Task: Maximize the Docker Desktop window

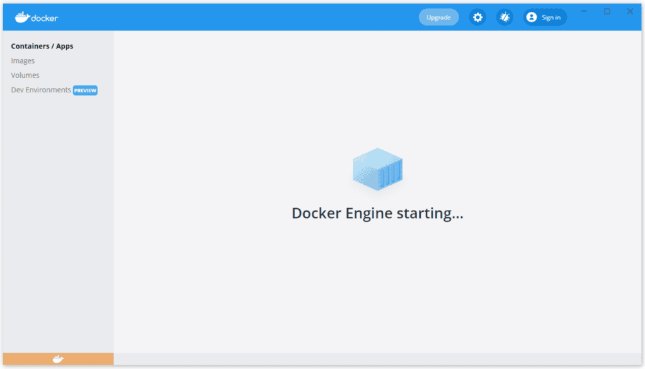Action: coord(607,11)
